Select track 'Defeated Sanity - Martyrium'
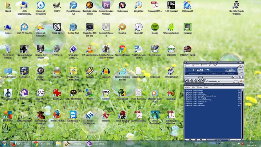 (213, 105)
